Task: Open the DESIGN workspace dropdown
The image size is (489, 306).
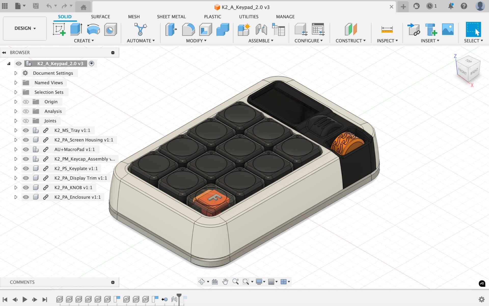Action: click(24, 28)
